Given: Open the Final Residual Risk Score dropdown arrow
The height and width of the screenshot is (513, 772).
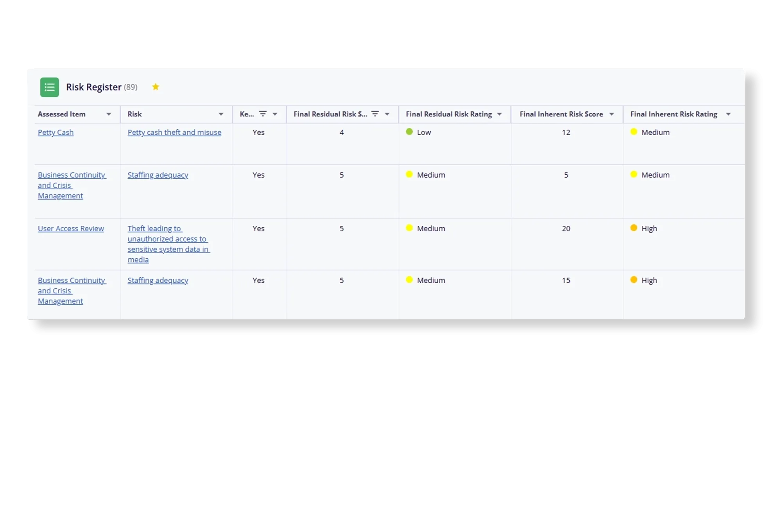Looking at the screenshot, I should pos(387,114).
